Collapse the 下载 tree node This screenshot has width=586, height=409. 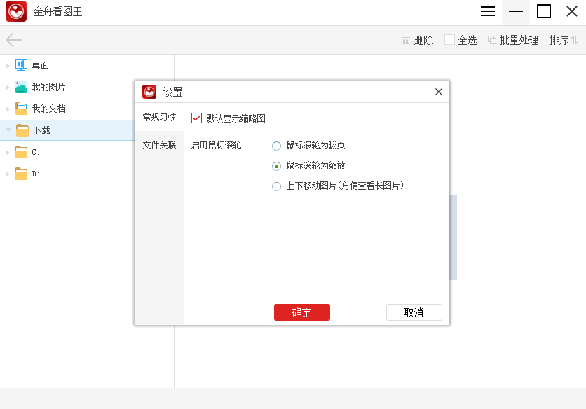coord(8,130)
